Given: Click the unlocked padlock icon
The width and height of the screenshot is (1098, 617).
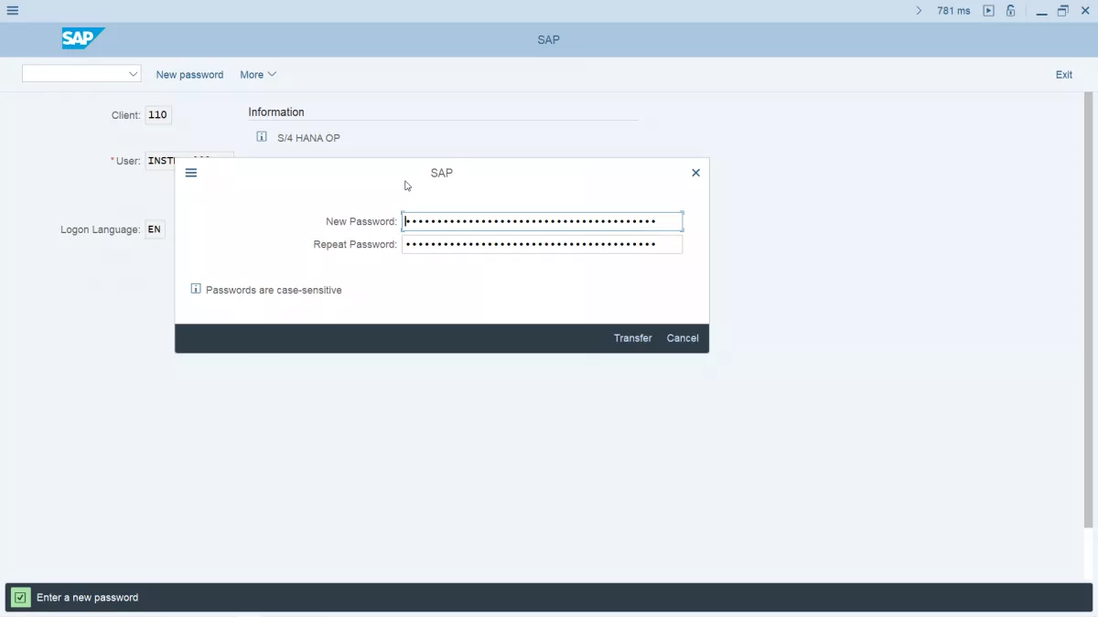Looking at the screenshot, I should (x=1011, y=11).
